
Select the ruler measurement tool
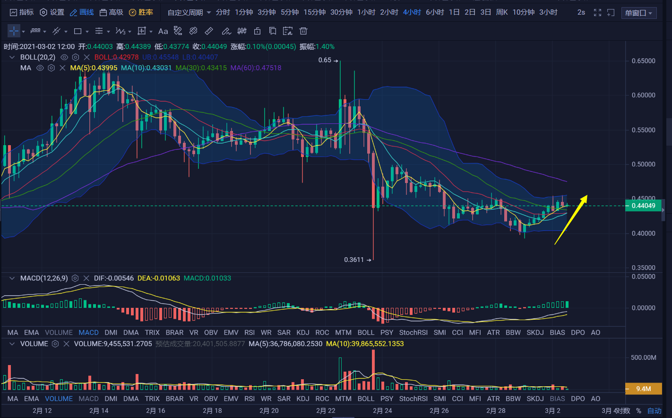point(208,31)
